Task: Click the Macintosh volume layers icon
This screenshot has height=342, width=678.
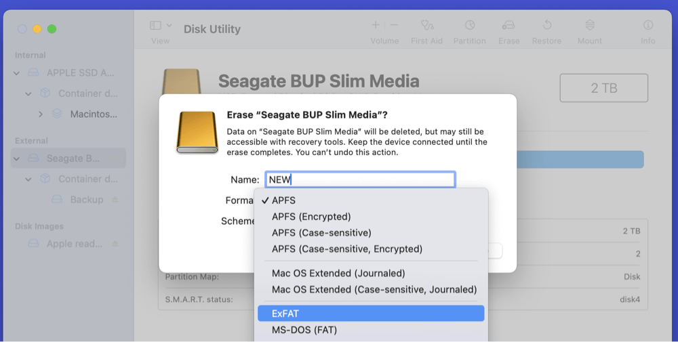Action: [x=57, y=114]
